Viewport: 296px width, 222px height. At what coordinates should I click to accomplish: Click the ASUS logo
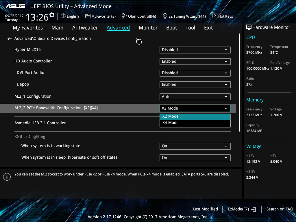point(15,6)
